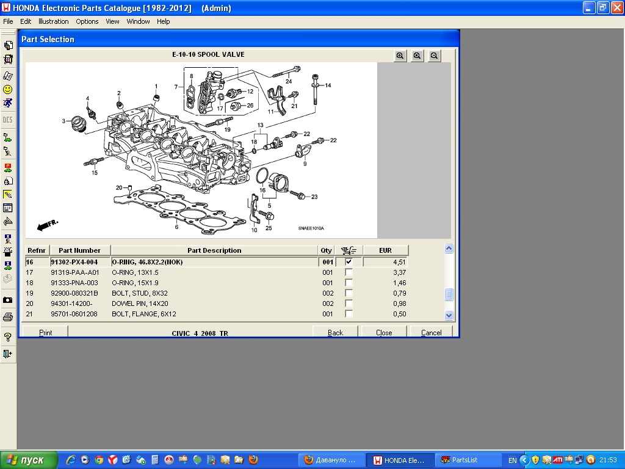This screenshot has height=469, width=625.
Task: Click the Part Description column header
Action: [214, 250]
